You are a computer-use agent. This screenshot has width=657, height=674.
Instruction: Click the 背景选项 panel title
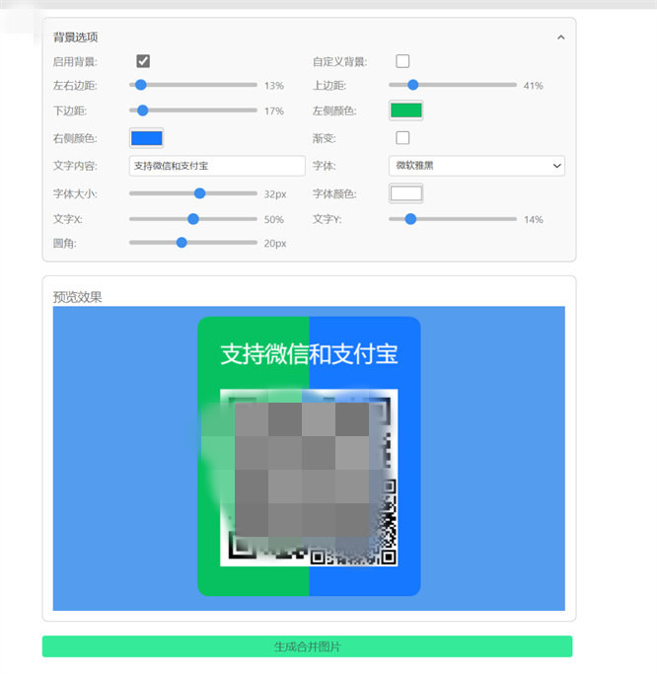tap(76, 37)
